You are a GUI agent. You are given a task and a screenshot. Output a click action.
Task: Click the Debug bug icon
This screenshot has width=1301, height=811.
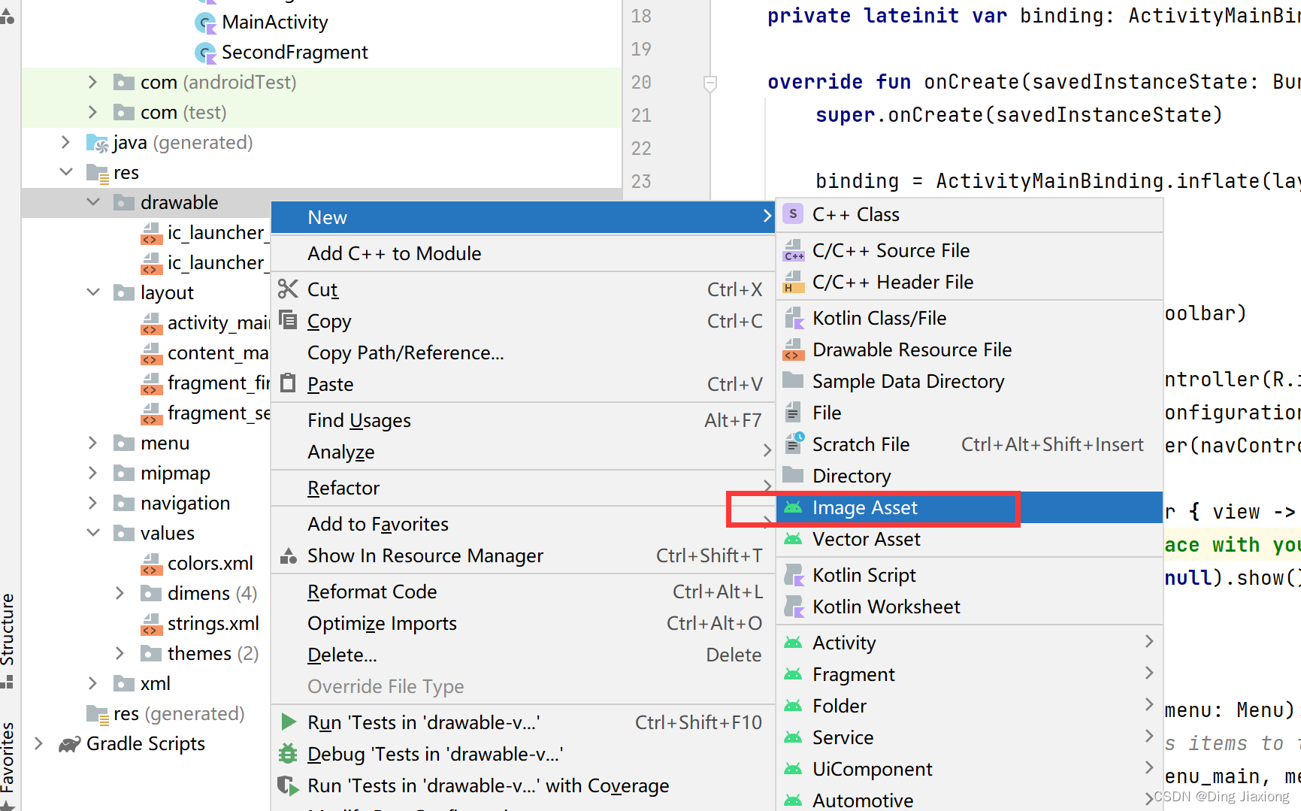(x=288, y=754)
